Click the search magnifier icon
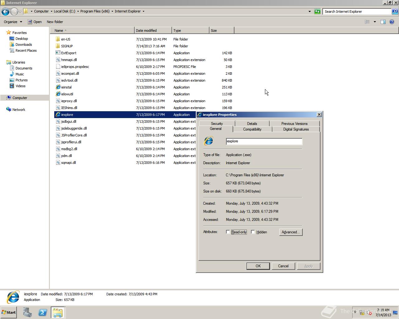This screenshot has height=319, width=399. [x=395, y=12]
